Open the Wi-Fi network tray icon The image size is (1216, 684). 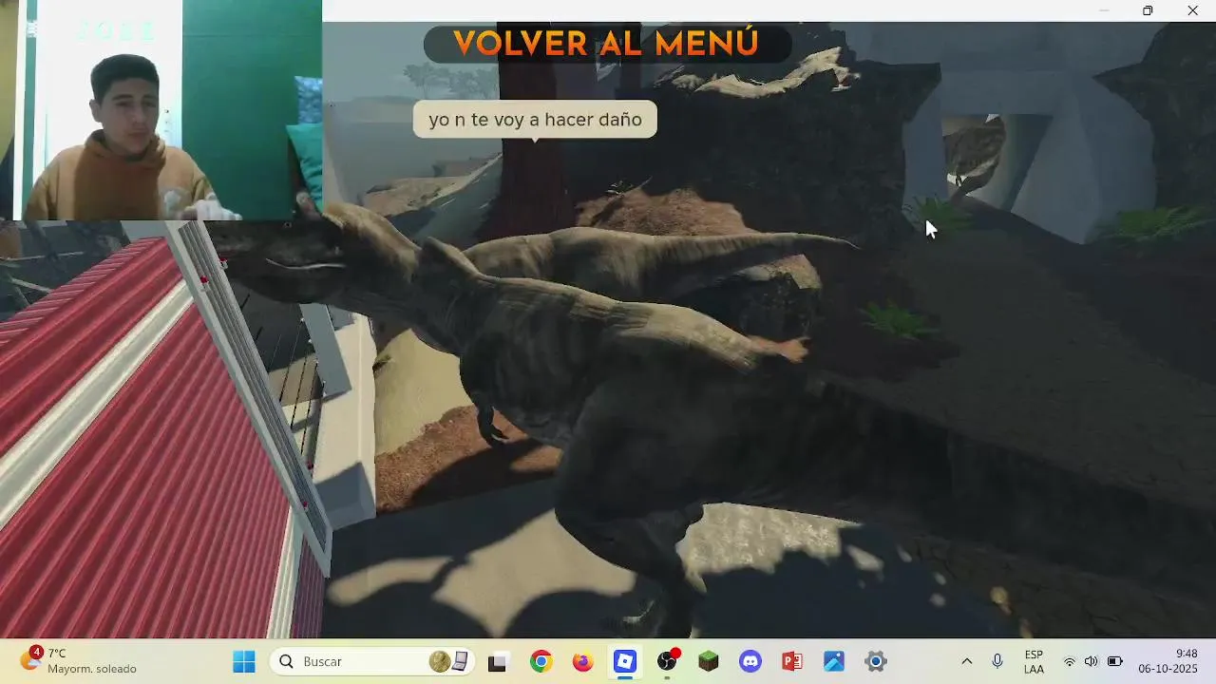[1070, 661]
